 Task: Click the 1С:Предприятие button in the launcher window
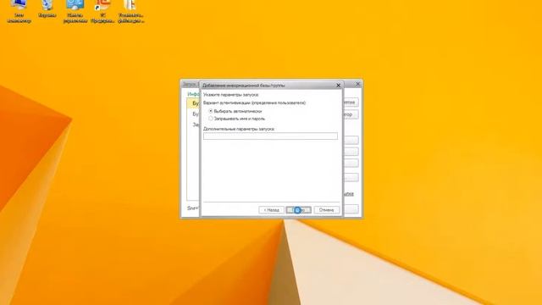[x=351, y=103]
